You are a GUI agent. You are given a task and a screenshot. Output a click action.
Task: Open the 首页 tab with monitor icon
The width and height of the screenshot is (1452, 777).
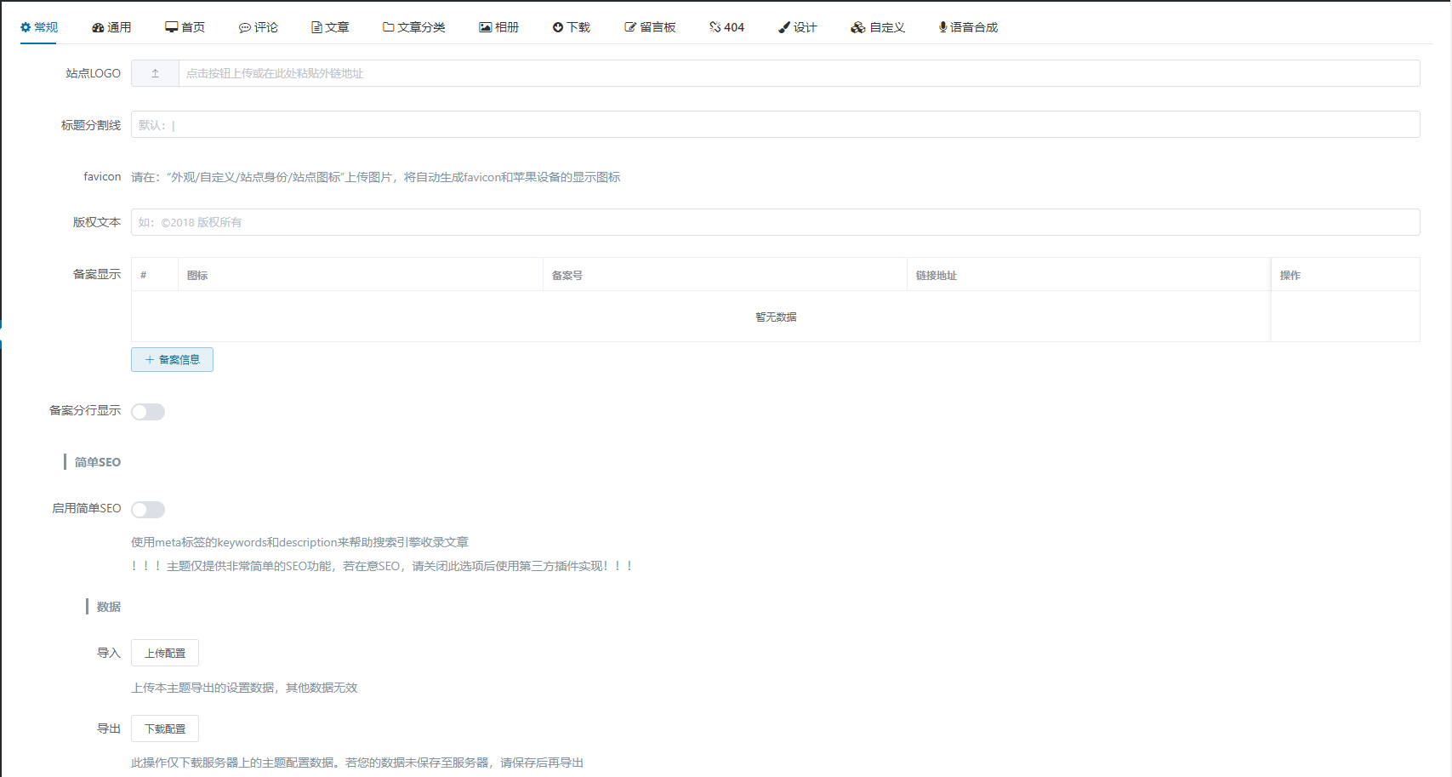[x=185, y=27]
